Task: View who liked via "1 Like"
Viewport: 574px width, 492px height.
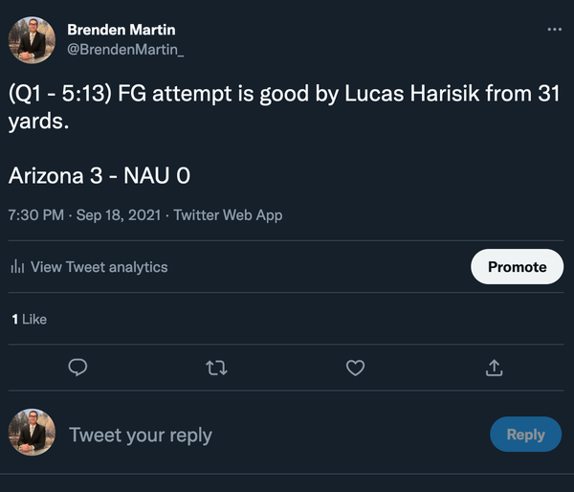Action: tap(29, 319)
